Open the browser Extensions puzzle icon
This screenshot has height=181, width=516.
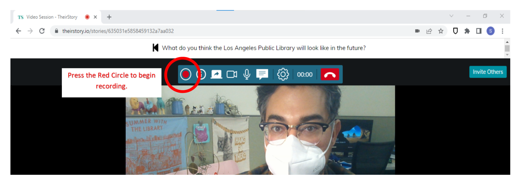click(x=467, y=31)
